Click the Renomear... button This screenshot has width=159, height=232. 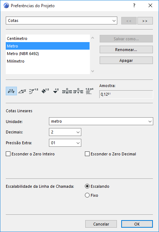(126, 50)
